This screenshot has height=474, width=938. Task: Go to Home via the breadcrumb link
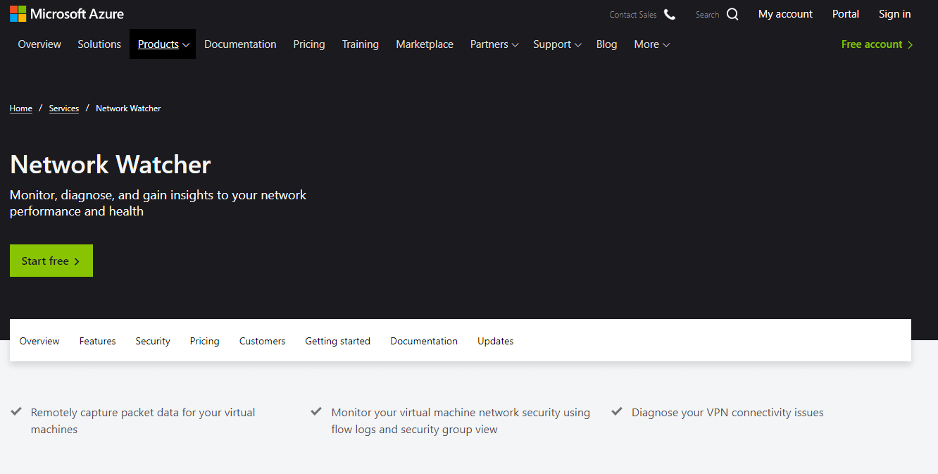pyautogui.click(x=20, y=108)
